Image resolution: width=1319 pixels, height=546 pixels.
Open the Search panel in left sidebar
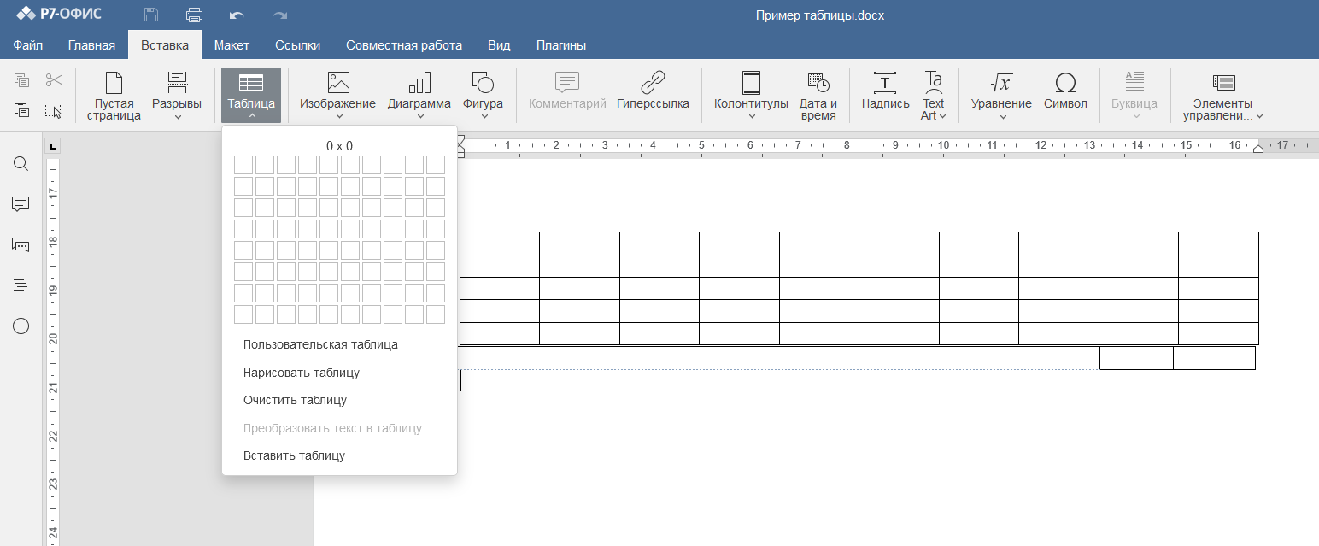21,163
